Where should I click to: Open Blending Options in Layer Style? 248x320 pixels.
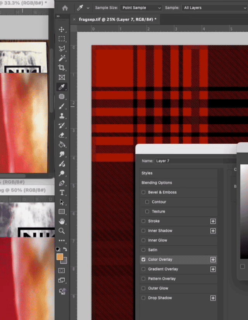coord(157,183)
